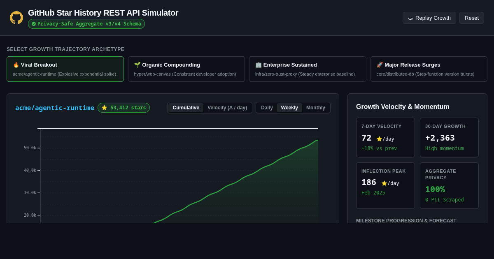This screenshot has width=494, height=259.
Task: Switch the chart to Velocity (Δ / day)
Action: click(227, 108)
